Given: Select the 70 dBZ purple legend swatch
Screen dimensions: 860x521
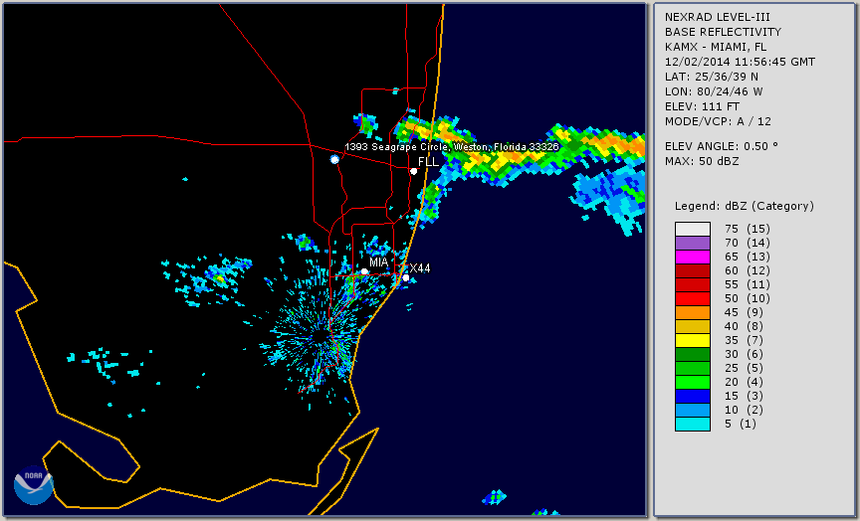Looking at the screenshot, I should tap(693, 244).
